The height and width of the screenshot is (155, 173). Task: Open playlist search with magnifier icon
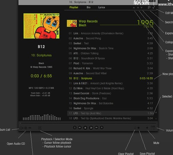pyautogui.click(x=149, y=7)
